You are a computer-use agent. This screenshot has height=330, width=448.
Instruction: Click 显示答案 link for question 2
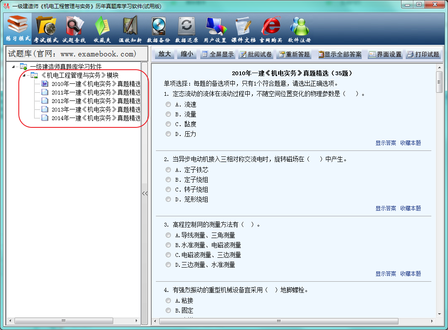coord(386,208)
